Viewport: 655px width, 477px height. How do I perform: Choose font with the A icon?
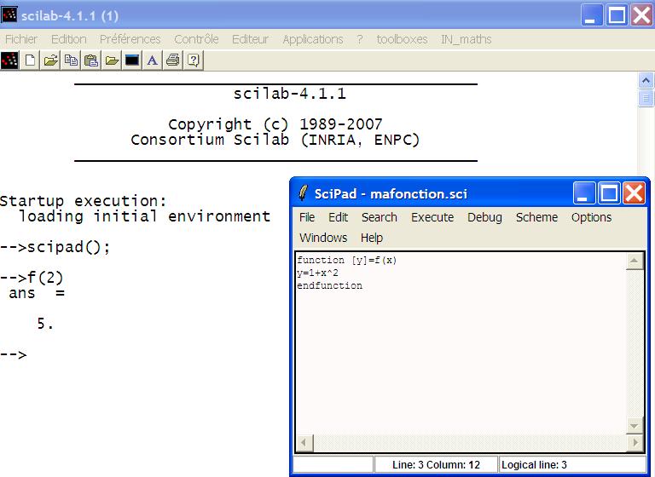click(153, 60)
